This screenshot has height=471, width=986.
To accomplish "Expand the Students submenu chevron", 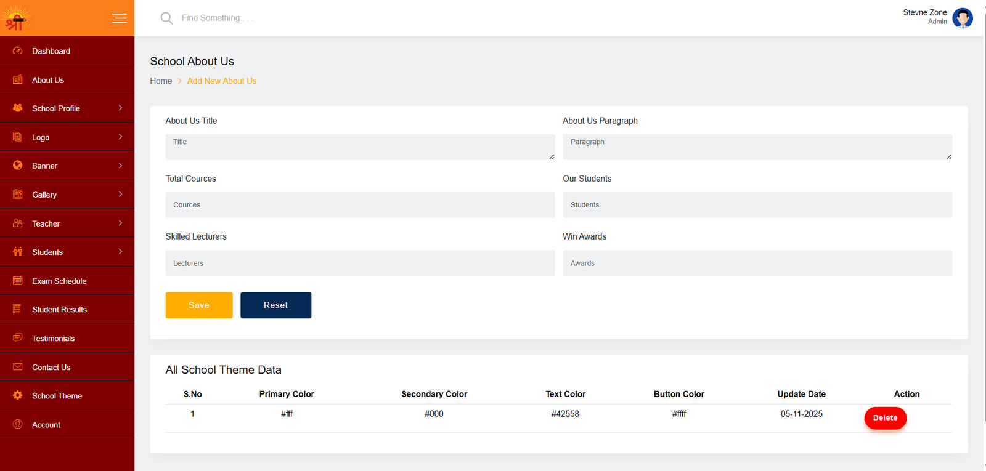I will point(120,251).
